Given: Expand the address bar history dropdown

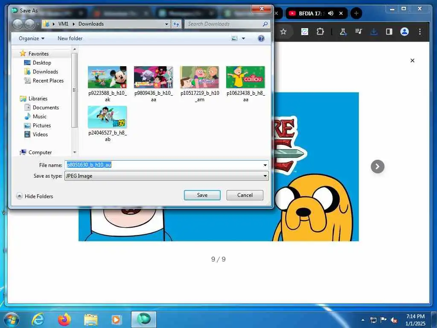Looking at the screenshot, I should [166, 24].
